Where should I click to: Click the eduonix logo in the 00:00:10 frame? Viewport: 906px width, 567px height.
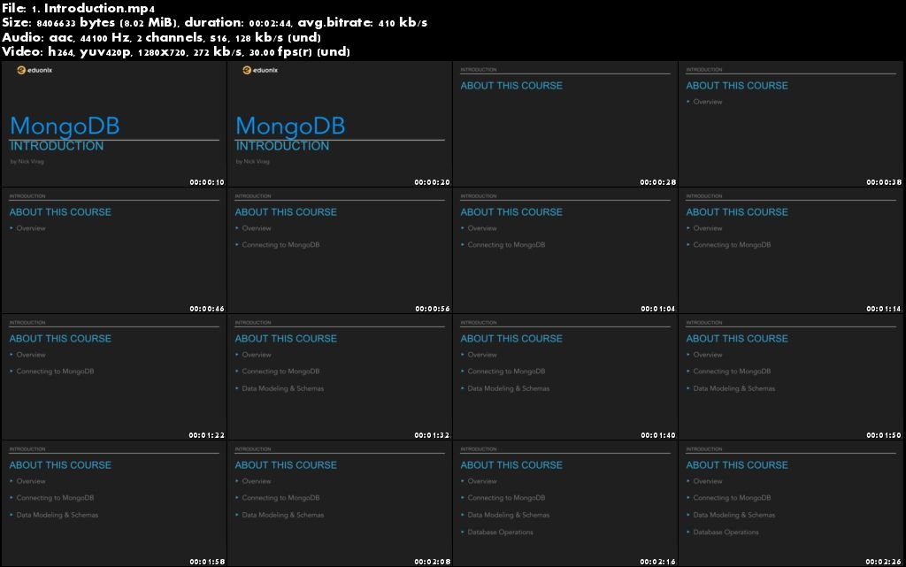35,70
